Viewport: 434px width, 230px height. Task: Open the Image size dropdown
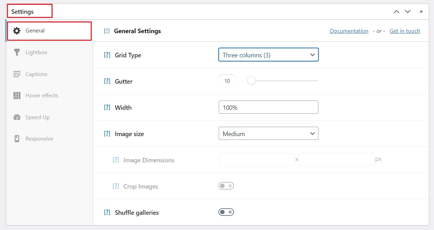pyautogui.click(x=268, y=134)
